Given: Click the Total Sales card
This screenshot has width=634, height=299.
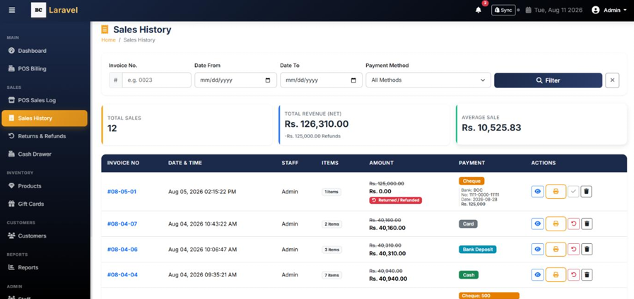Looking at the screenshot, I should (187, 125).
